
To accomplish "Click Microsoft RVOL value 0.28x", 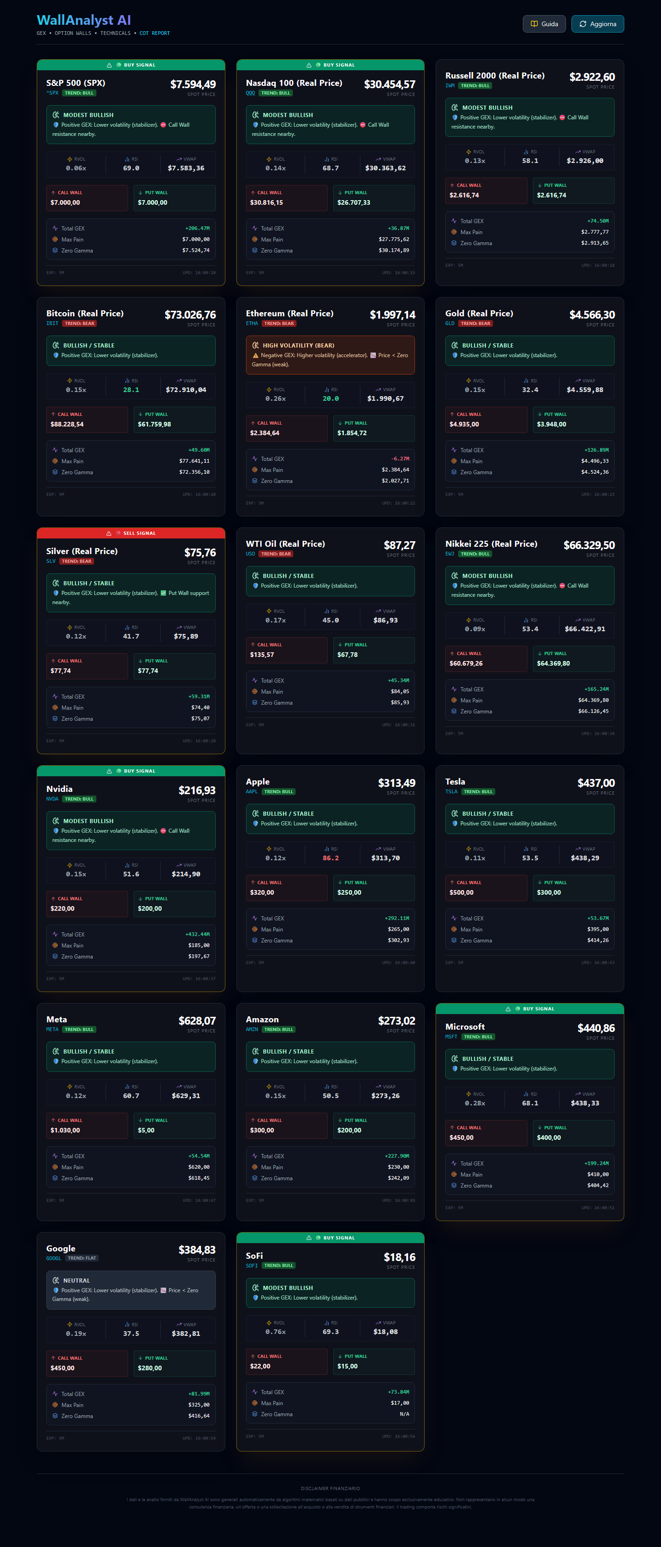I will click(x=475, y=1103).
